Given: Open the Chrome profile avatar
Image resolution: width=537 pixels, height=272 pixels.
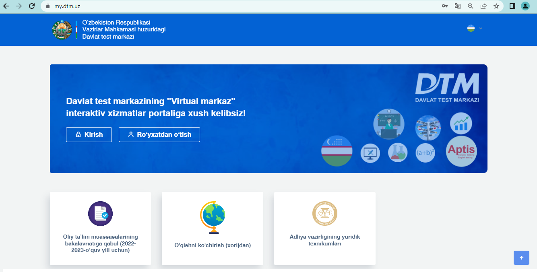Looking at the screenshot, I should click(x=525, y=6).
